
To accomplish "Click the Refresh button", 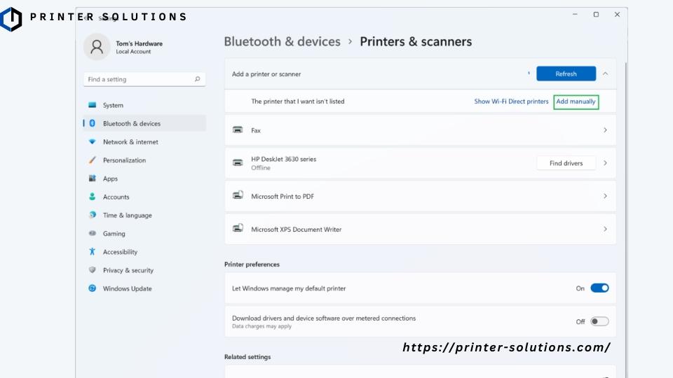I will click(x=566, y=73).
